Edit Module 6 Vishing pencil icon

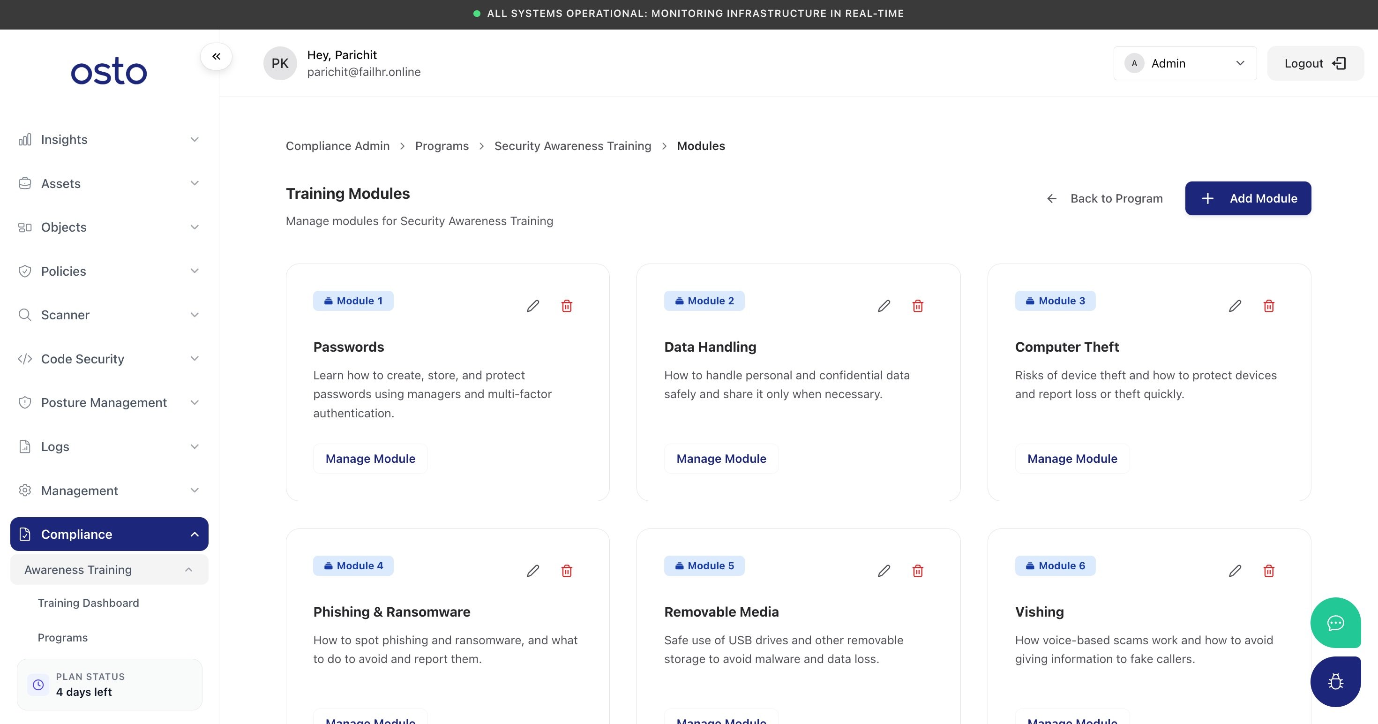(x=1235, y=571)
